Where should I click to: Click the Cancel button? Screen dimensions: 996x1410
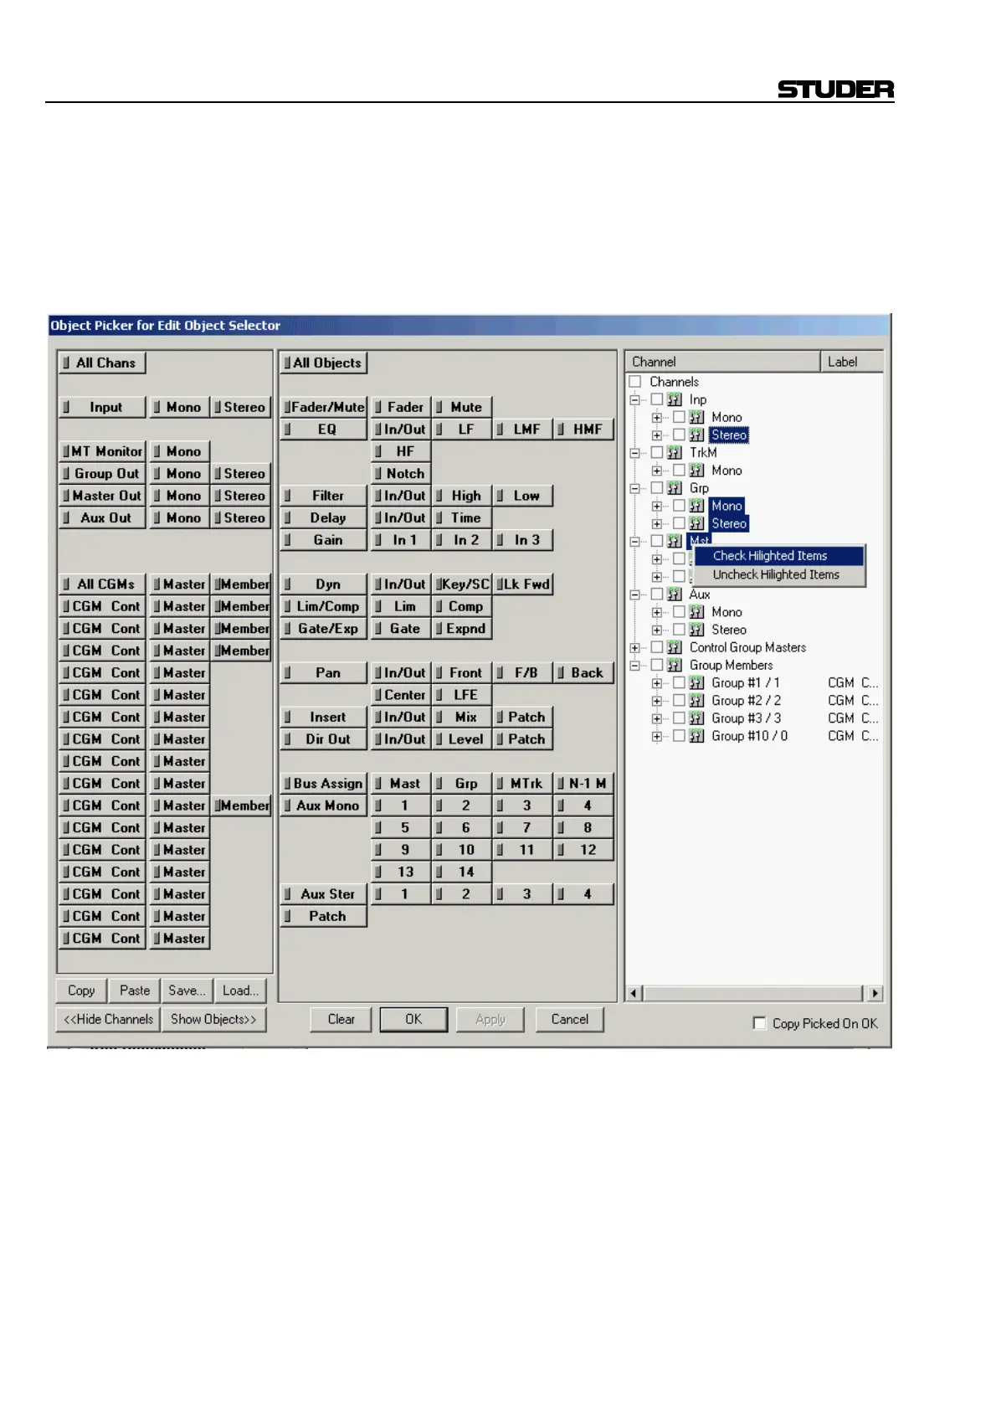(570, 1020)
